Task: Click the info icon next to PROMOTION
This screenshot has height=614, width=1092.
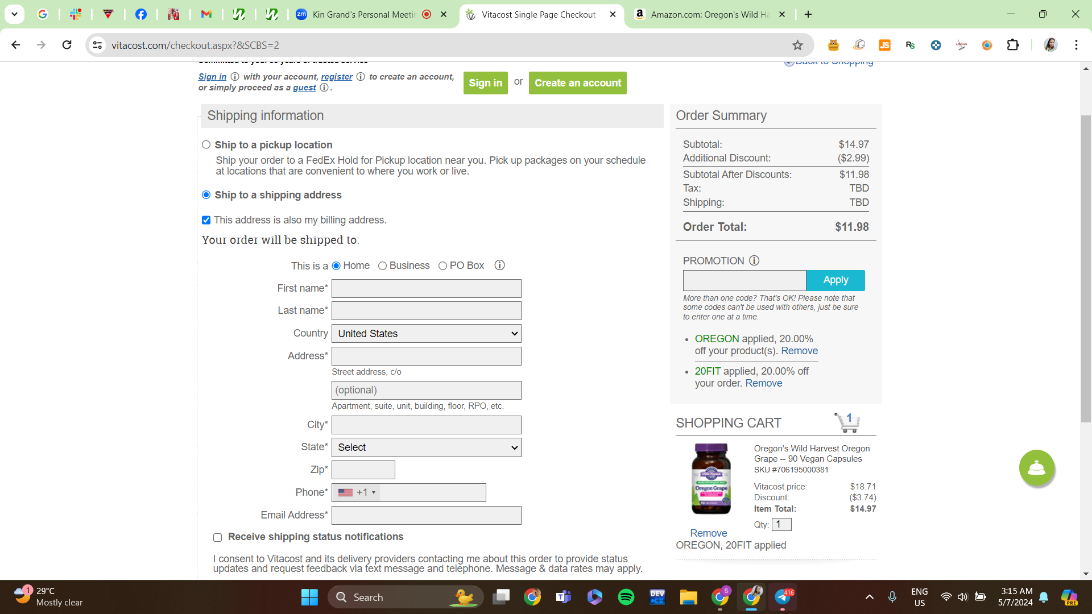Action: coord(754,260)
